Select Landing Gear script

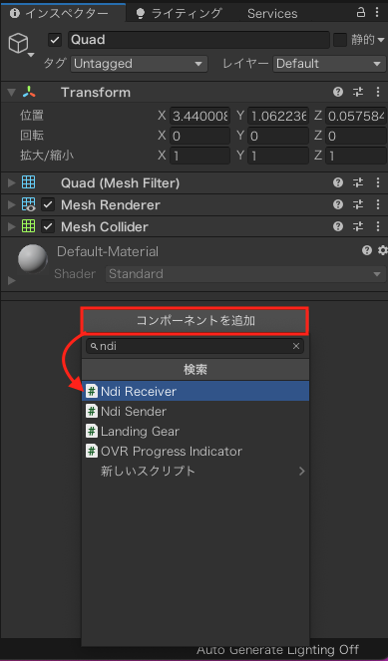point(195,432)
